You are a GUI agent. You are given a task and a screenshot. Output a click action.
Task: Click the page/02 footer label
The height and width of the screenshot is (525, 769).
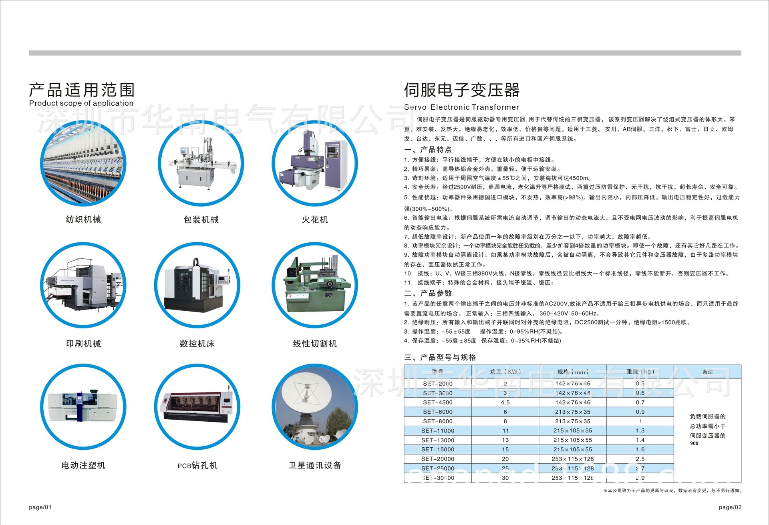coord(730,507)
